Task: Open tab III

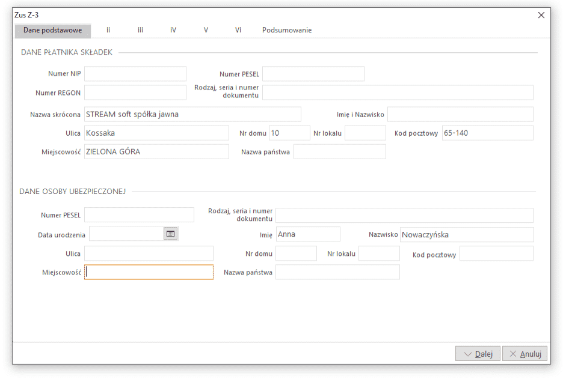Action: click(140, 30)
